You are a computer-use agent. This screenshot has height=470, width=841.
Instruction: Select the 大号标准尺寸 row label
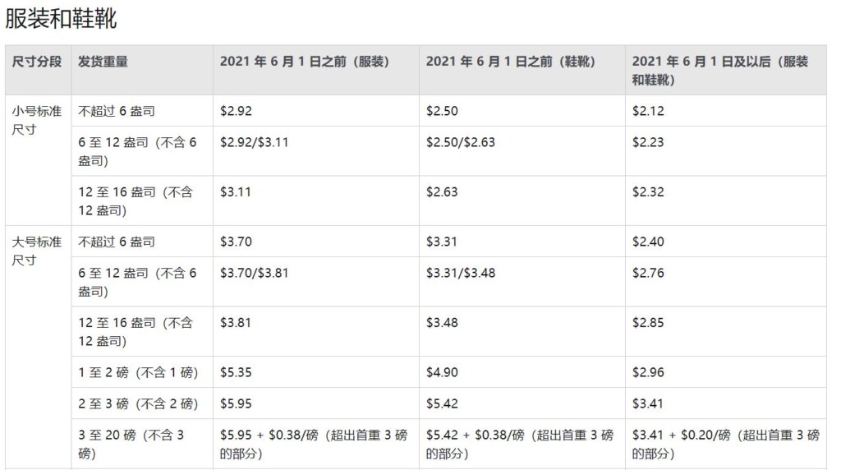(37, 251)
